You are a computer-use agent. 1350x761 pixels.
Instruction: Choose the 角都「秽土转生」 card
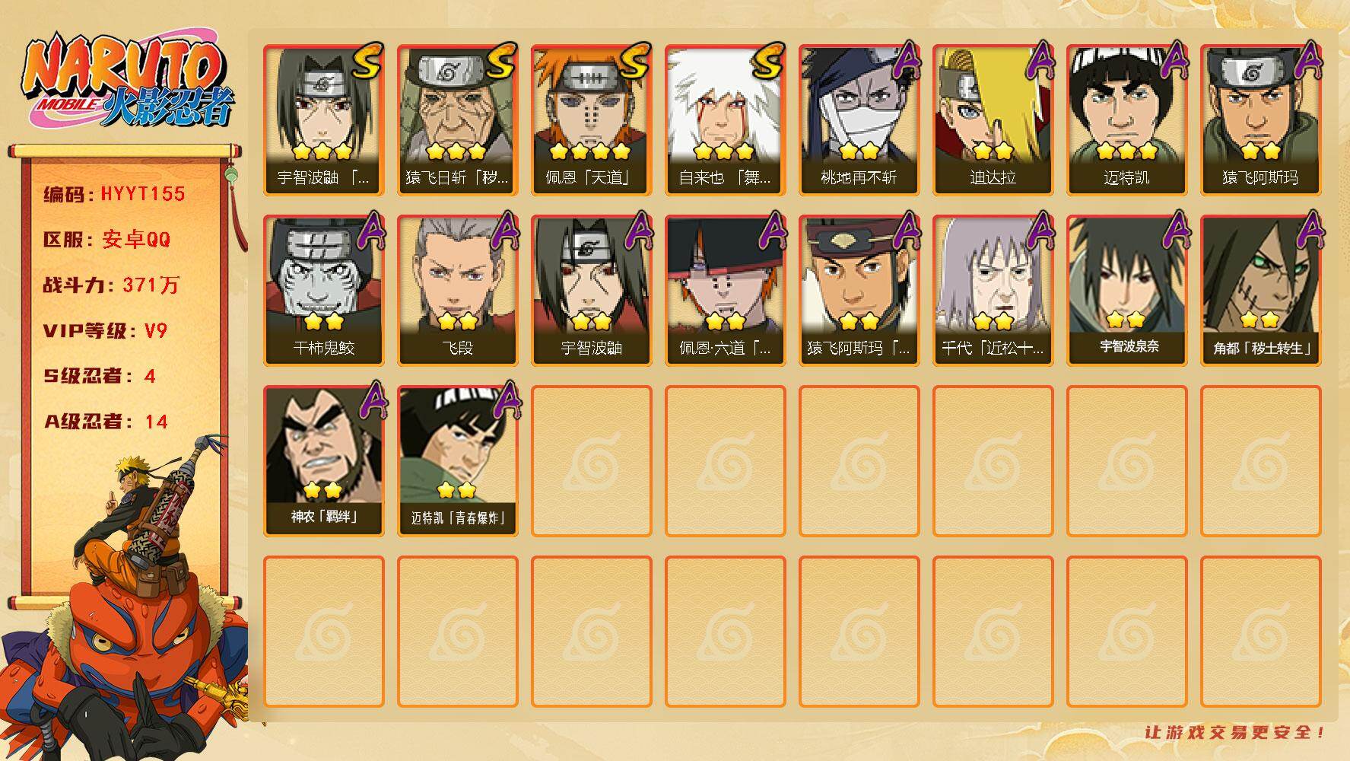coord(1260,291)
